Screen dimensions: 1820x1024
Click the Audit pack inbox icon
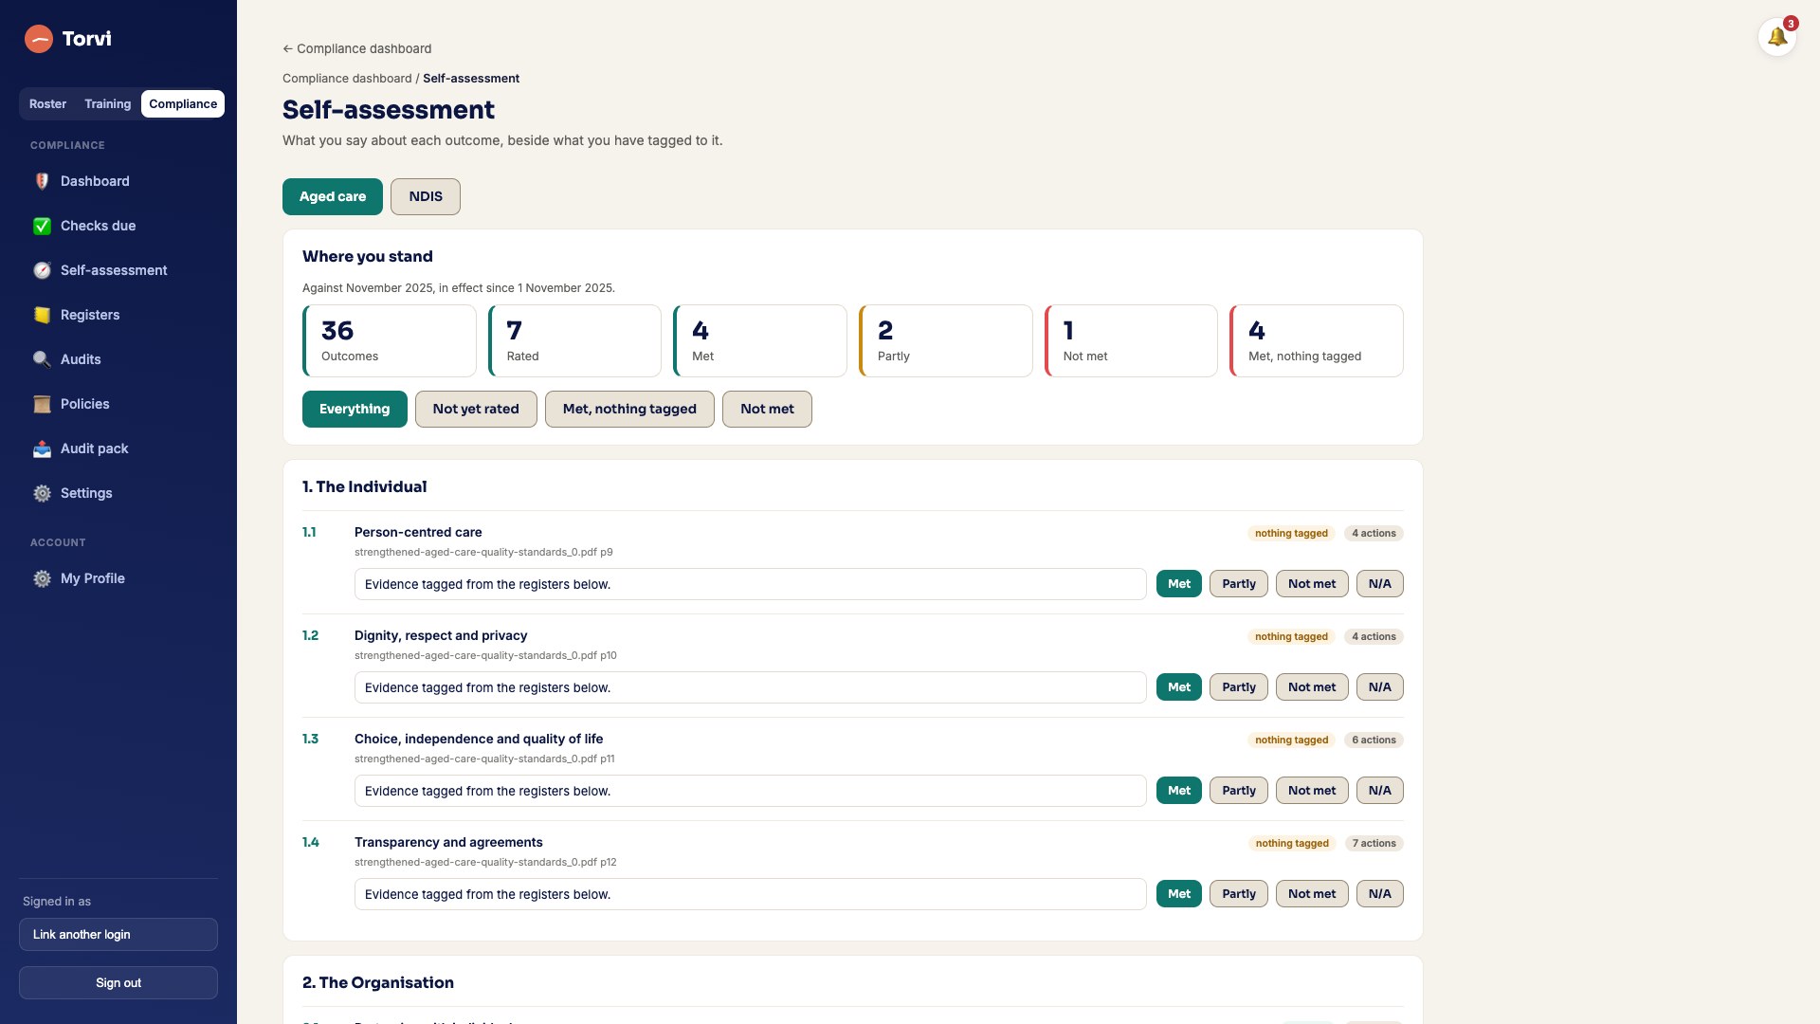point(42,448)
